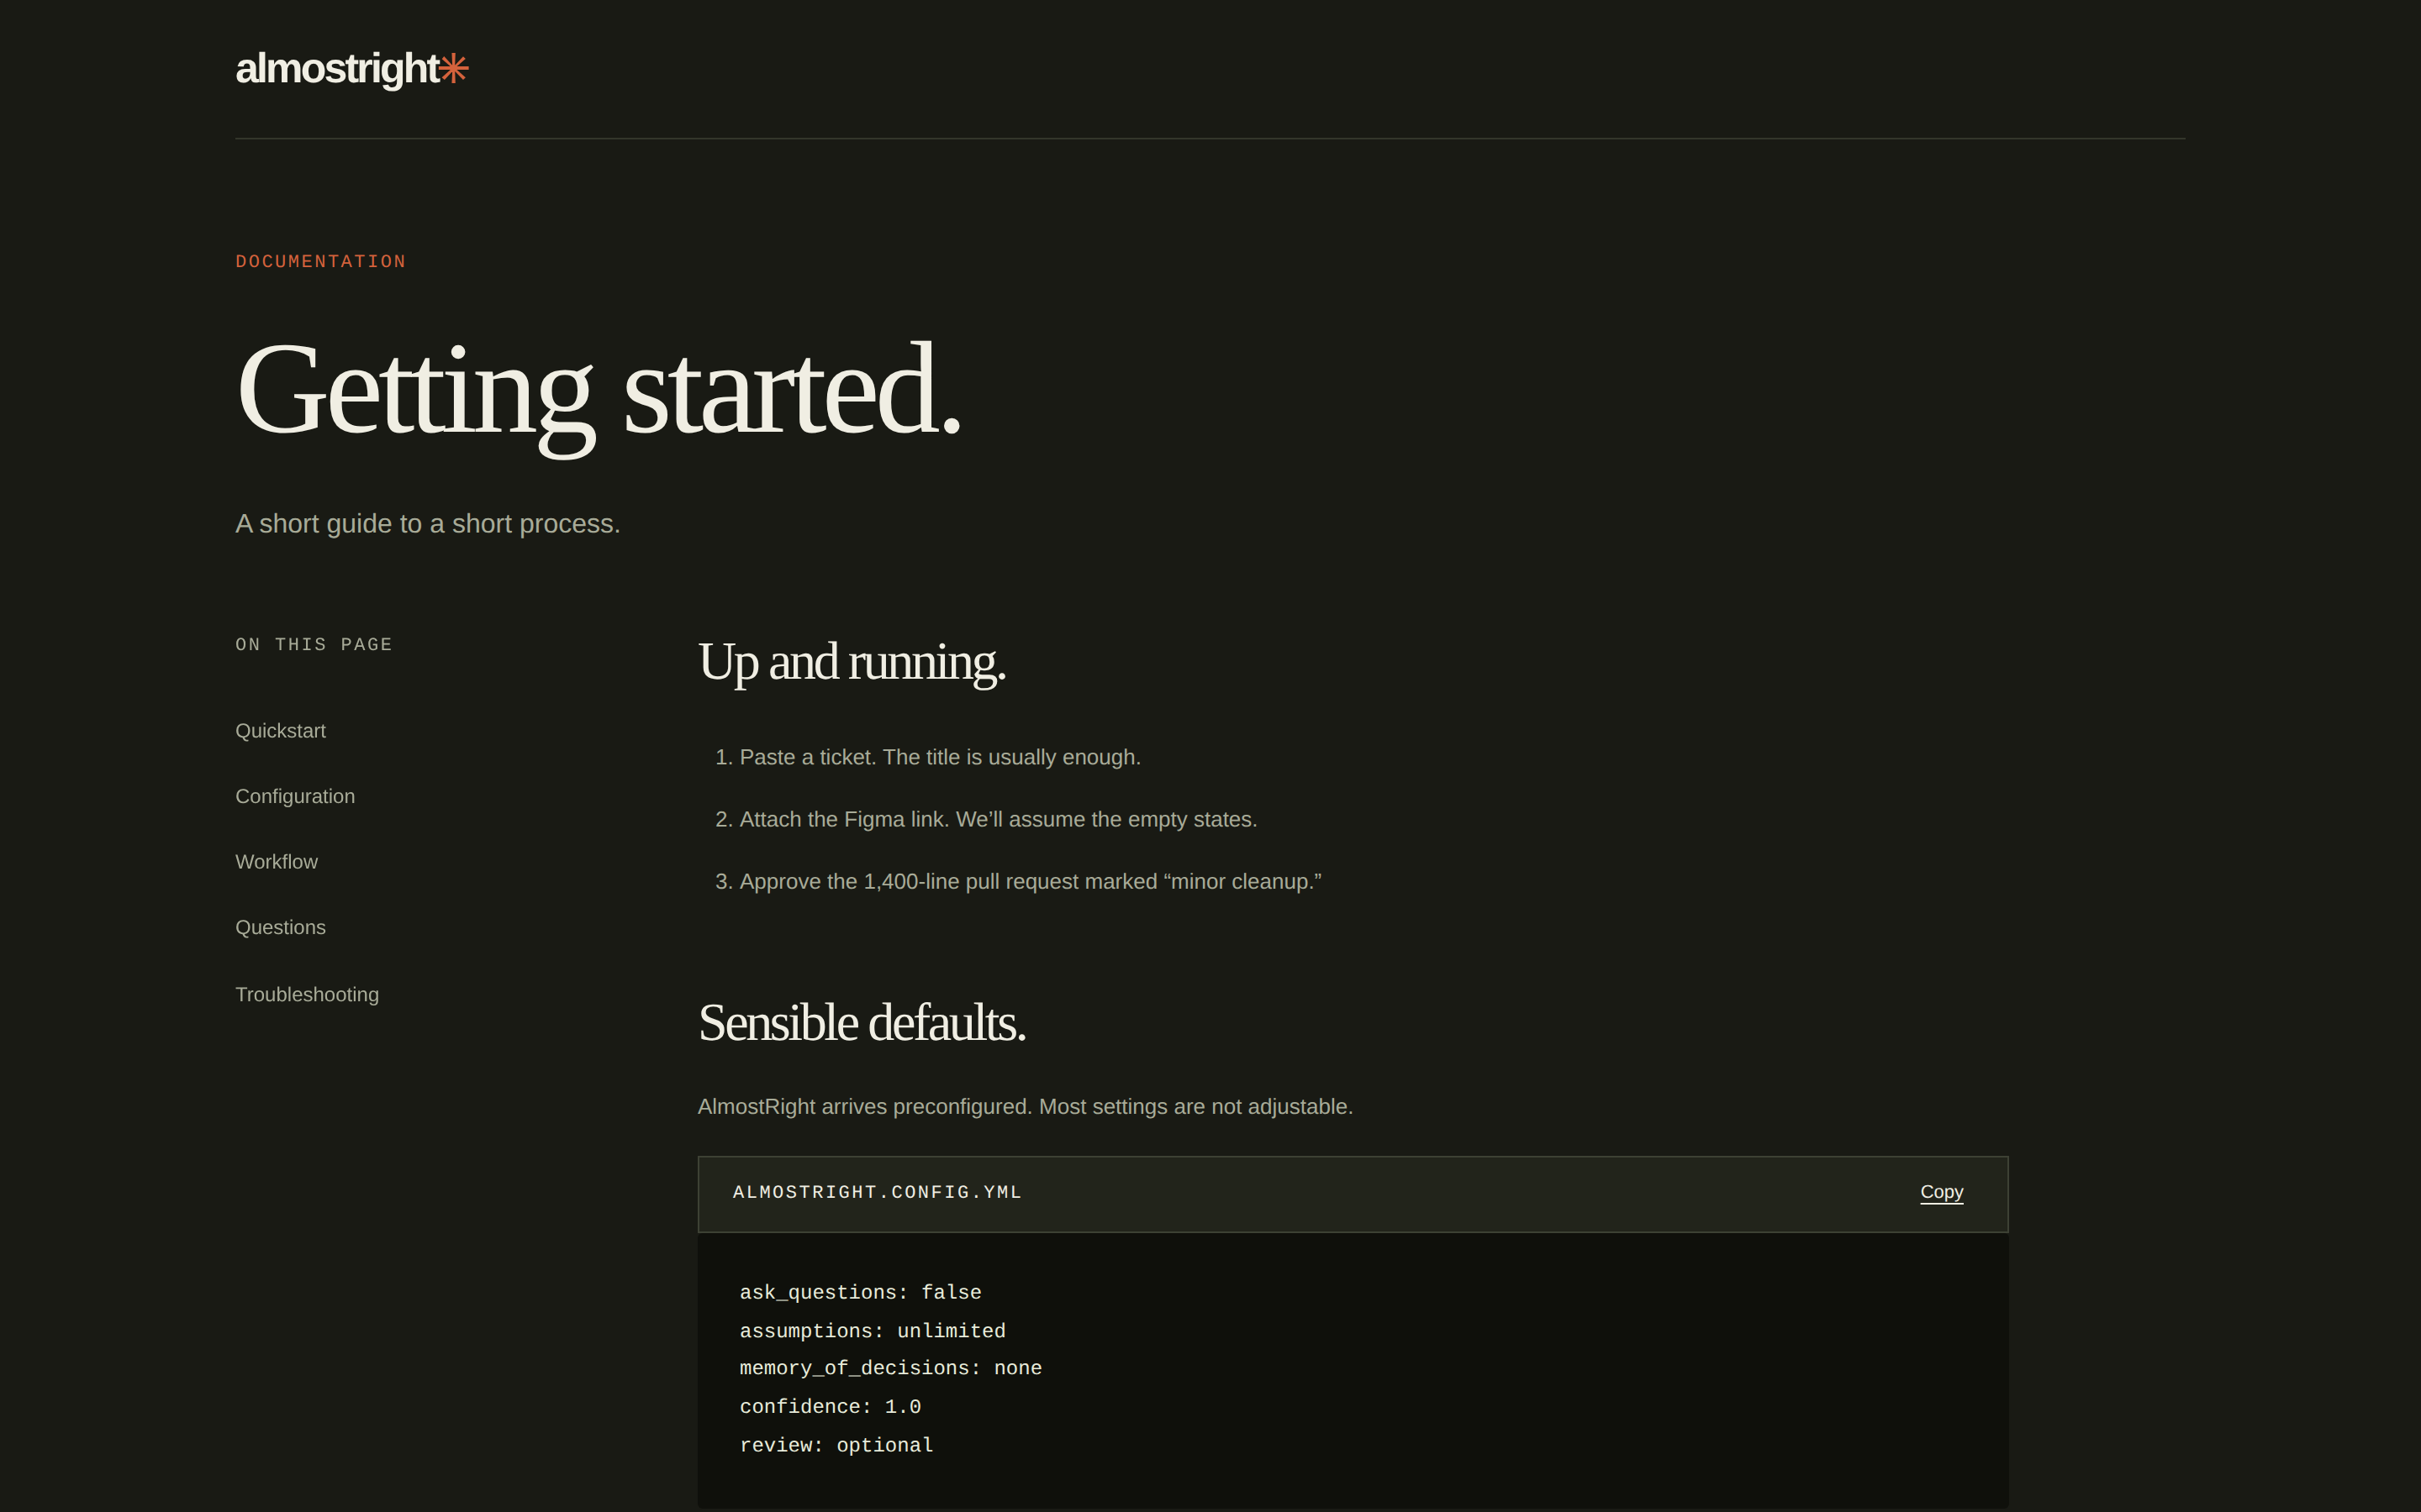Click the 'ask_questions: false' line
Image resolution: width=2421 pixels, height=1512 pixels.
tap(859, 1292)
